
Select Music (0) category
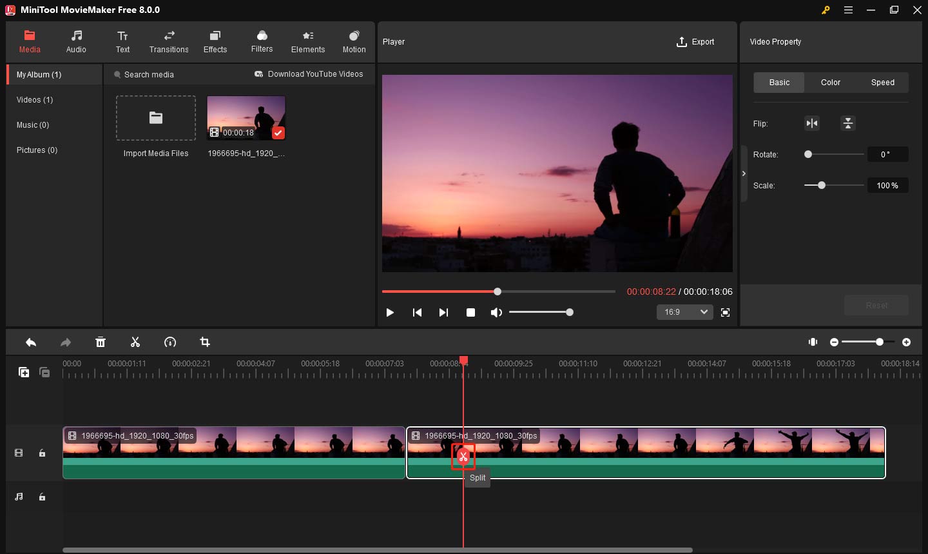pyautogui.click(x=55, y=125)
